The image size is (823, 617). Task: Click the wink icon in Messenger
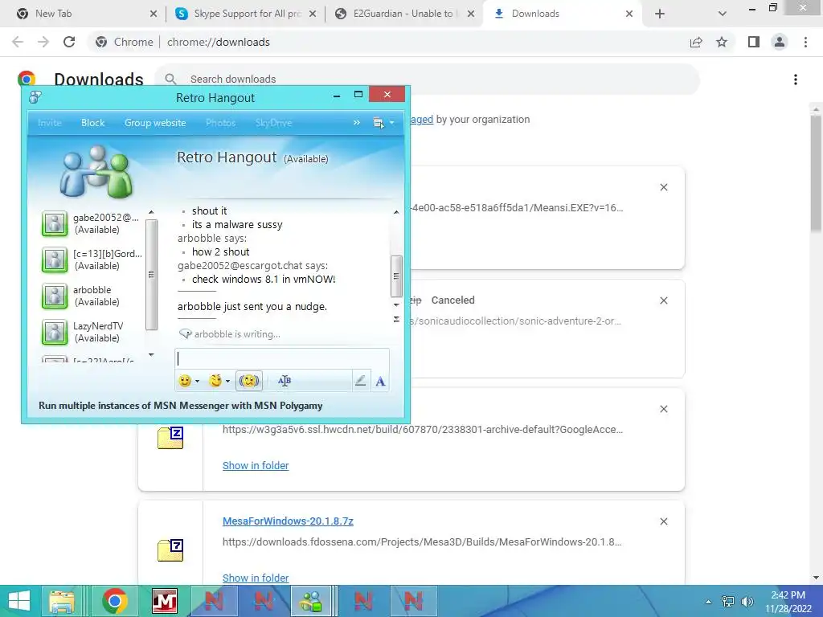coord(215,381)
